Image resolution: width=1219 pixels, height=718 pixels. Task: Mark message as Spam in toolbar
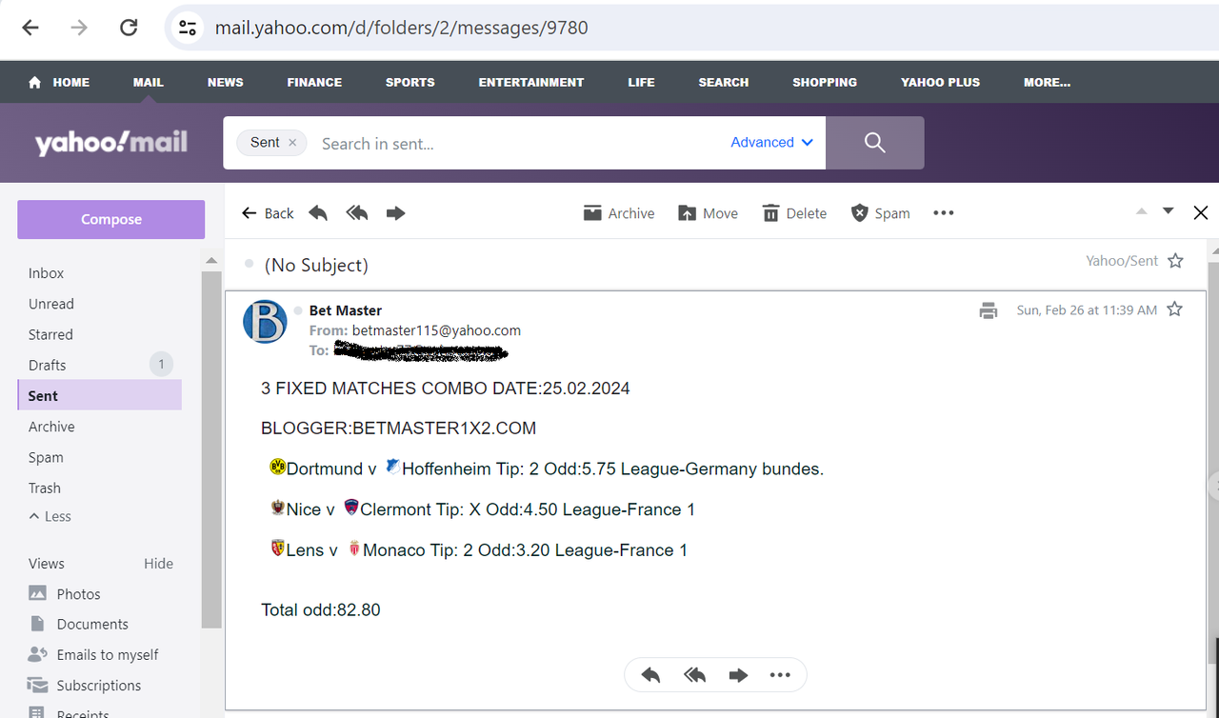click(880, 213)
